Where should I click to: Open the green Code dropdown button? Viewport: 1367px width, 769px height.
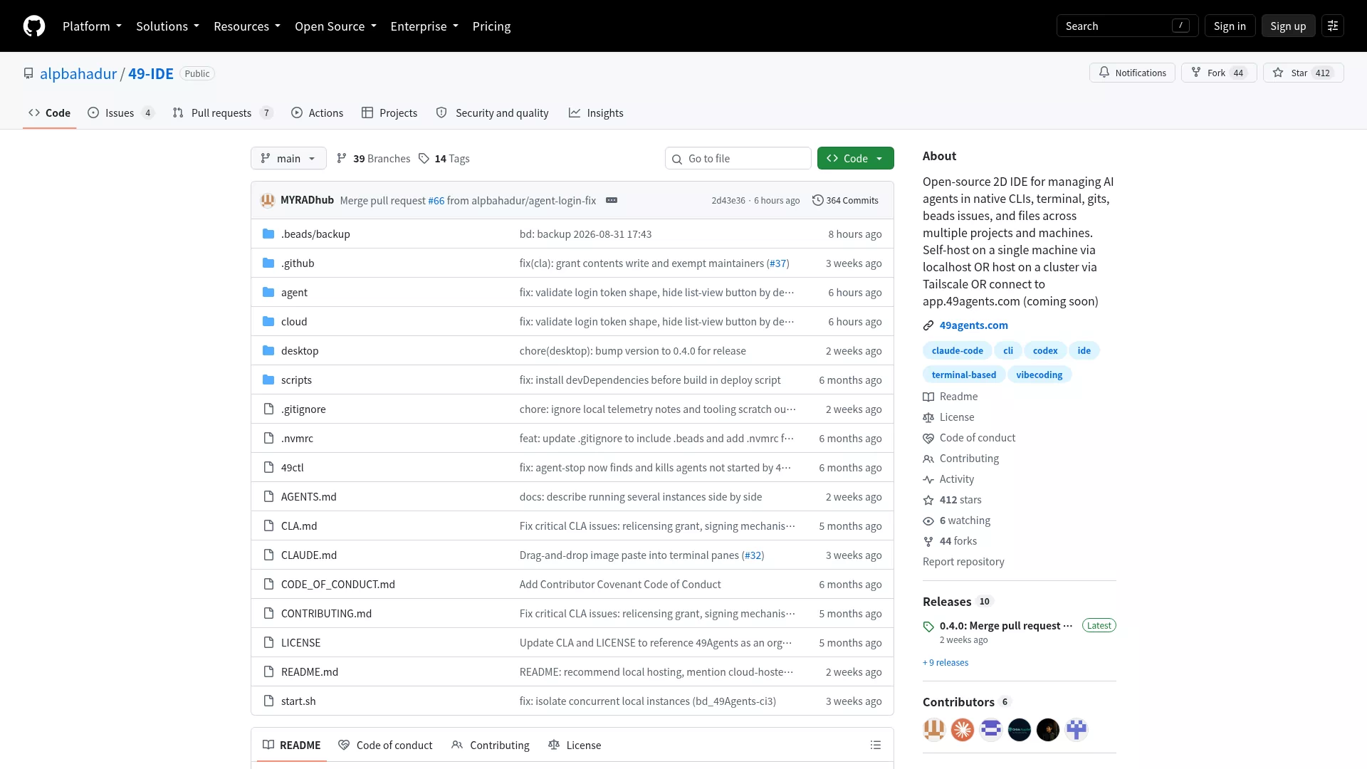(x=855, y=159)
